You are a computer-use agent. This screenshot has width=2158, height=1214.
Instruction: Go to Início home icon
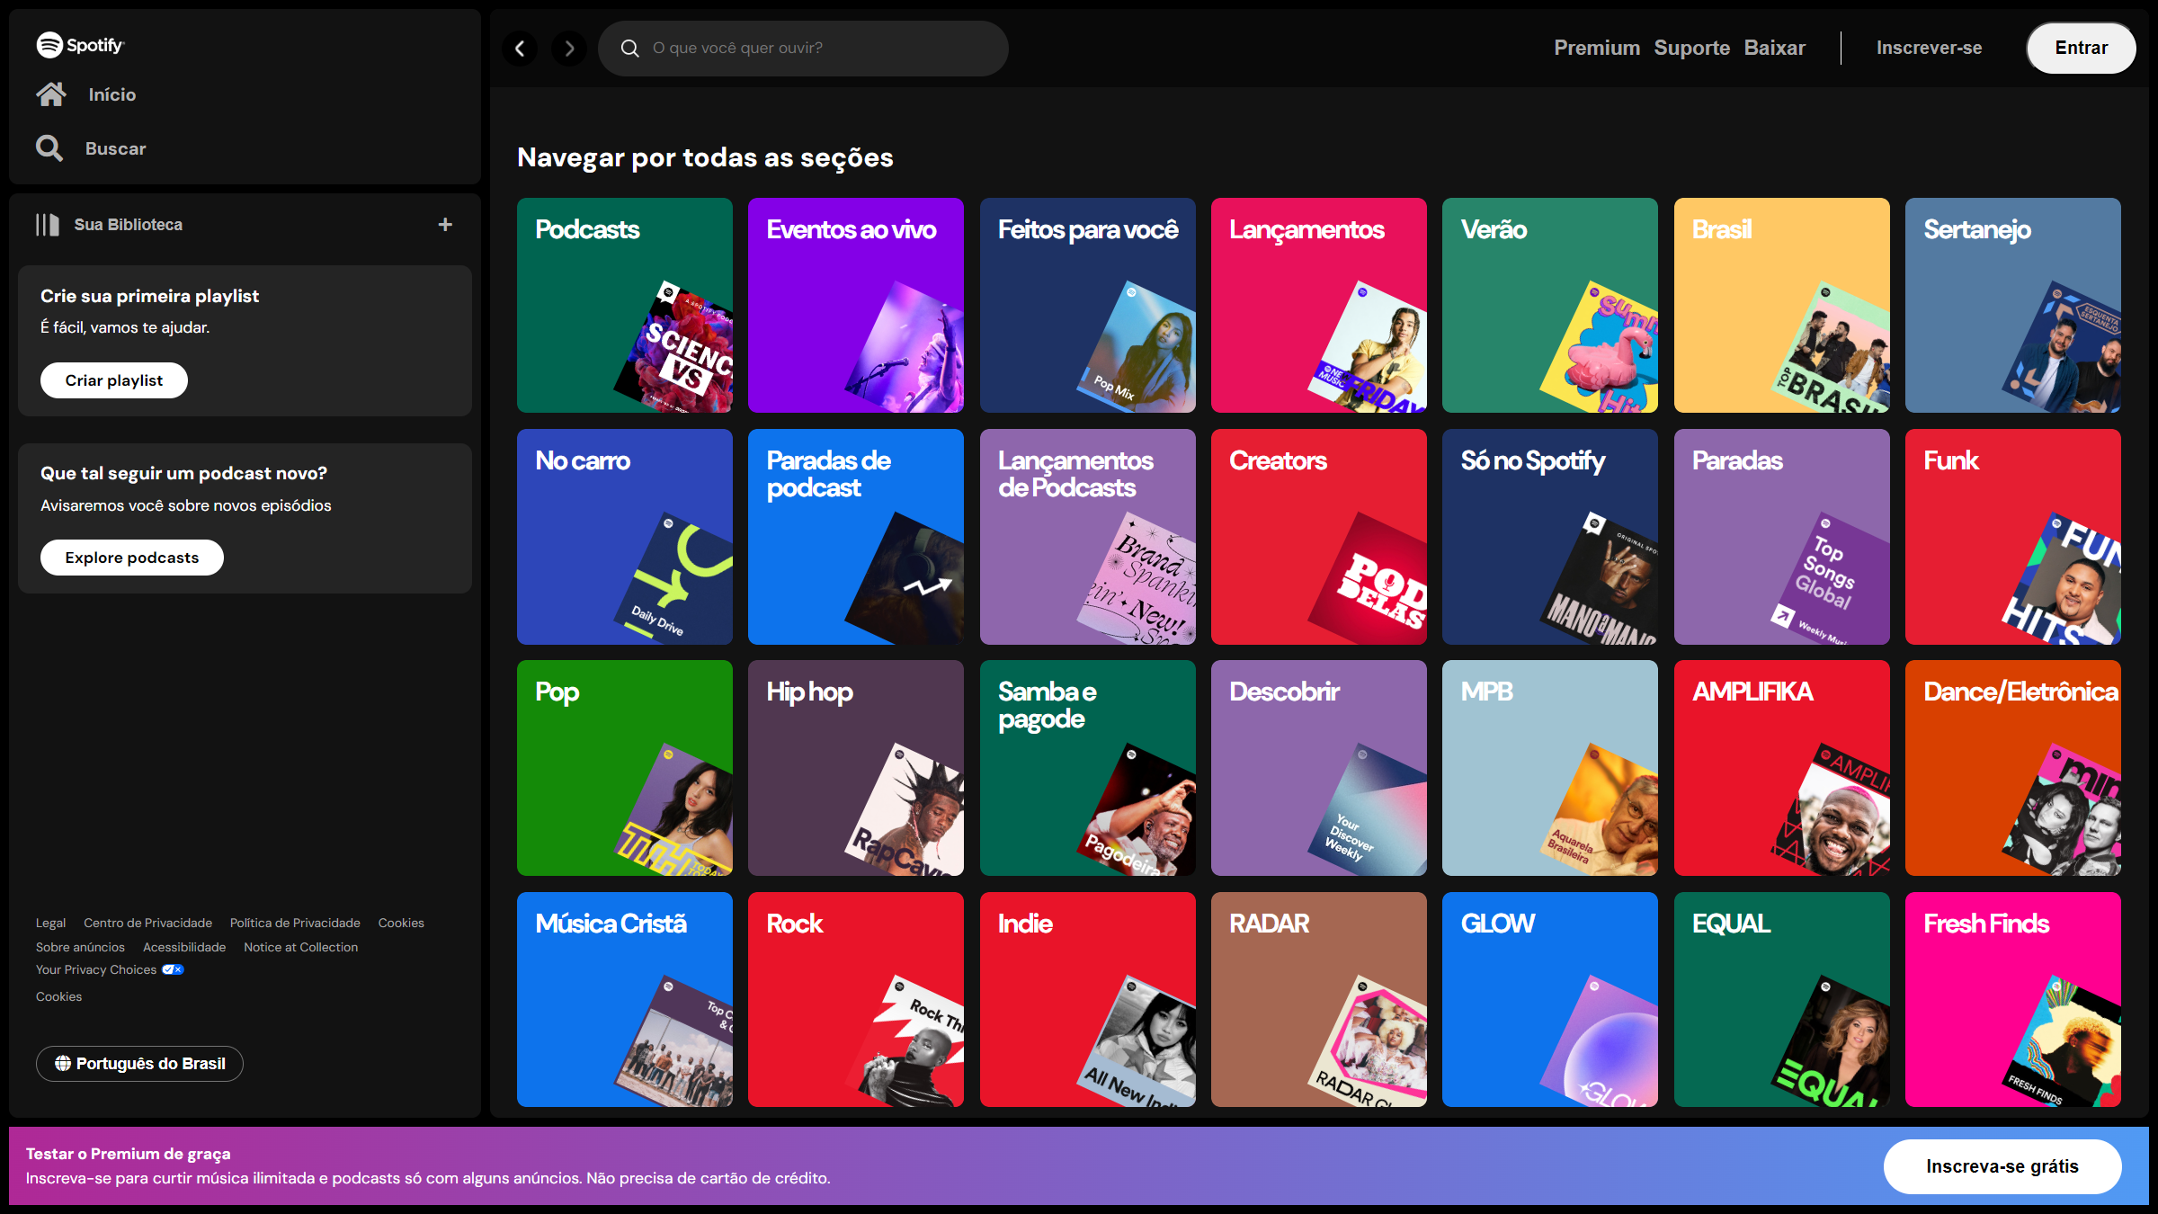coord(51,94)
